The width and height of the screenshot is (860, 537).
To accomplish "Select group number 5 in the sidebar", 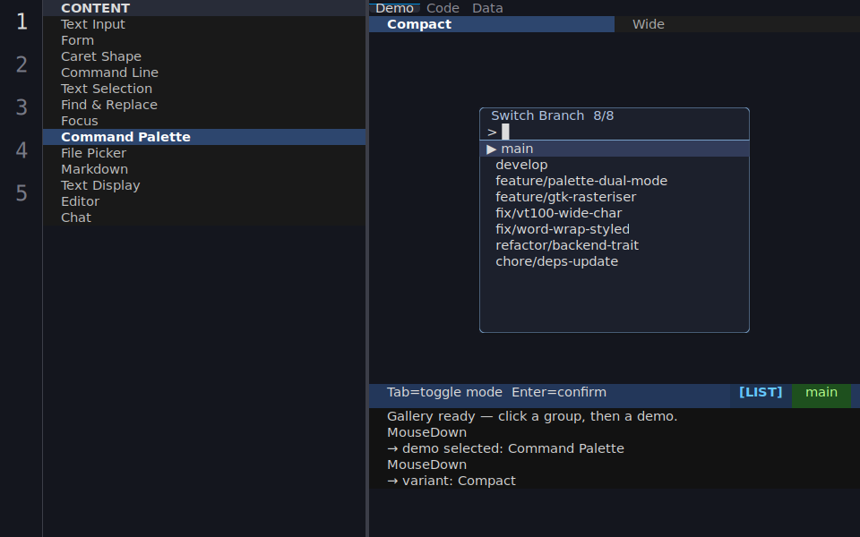I will pyautogui.click(x=21, y=192).
